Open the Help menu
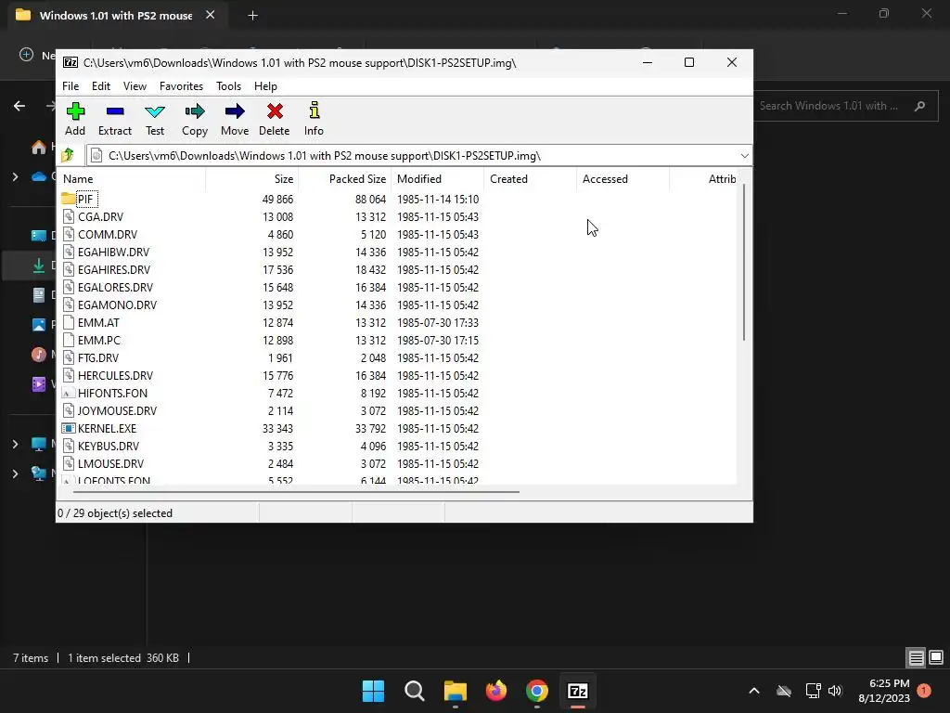Screen dimensions: 950x713 coord(265,86)
